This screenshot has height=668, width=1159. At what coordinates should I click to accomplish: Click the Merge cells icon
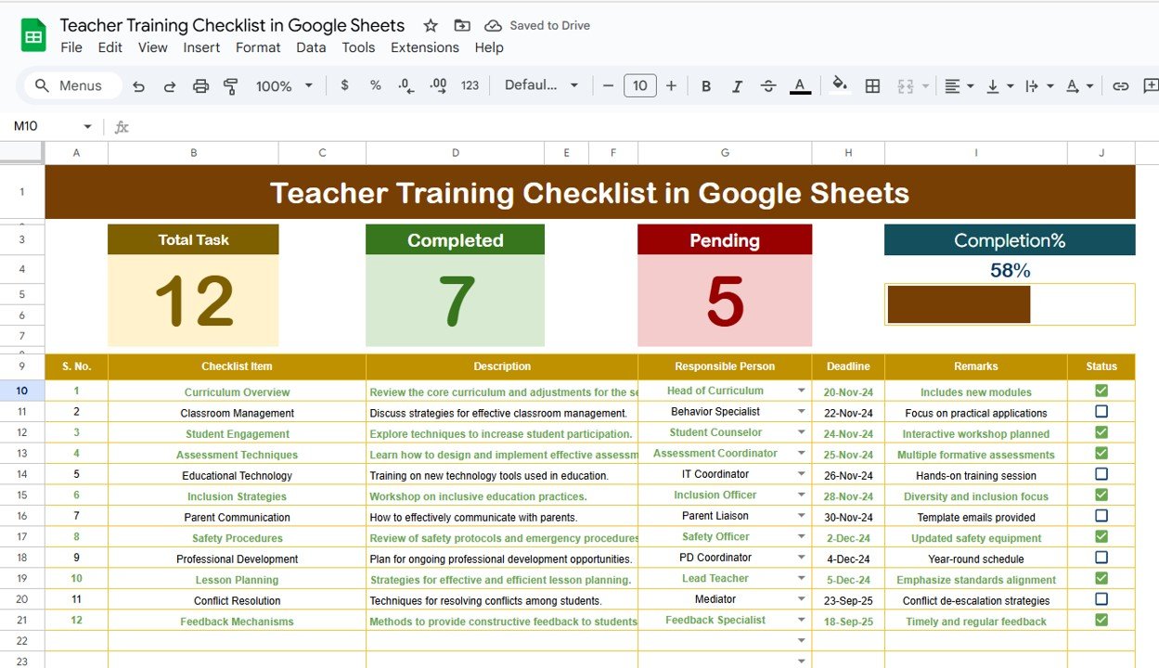[x=906, y=85]
